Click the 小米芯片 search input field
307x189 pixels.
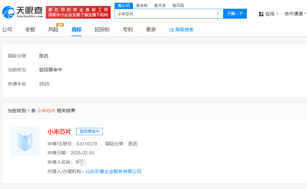(165, 14)
